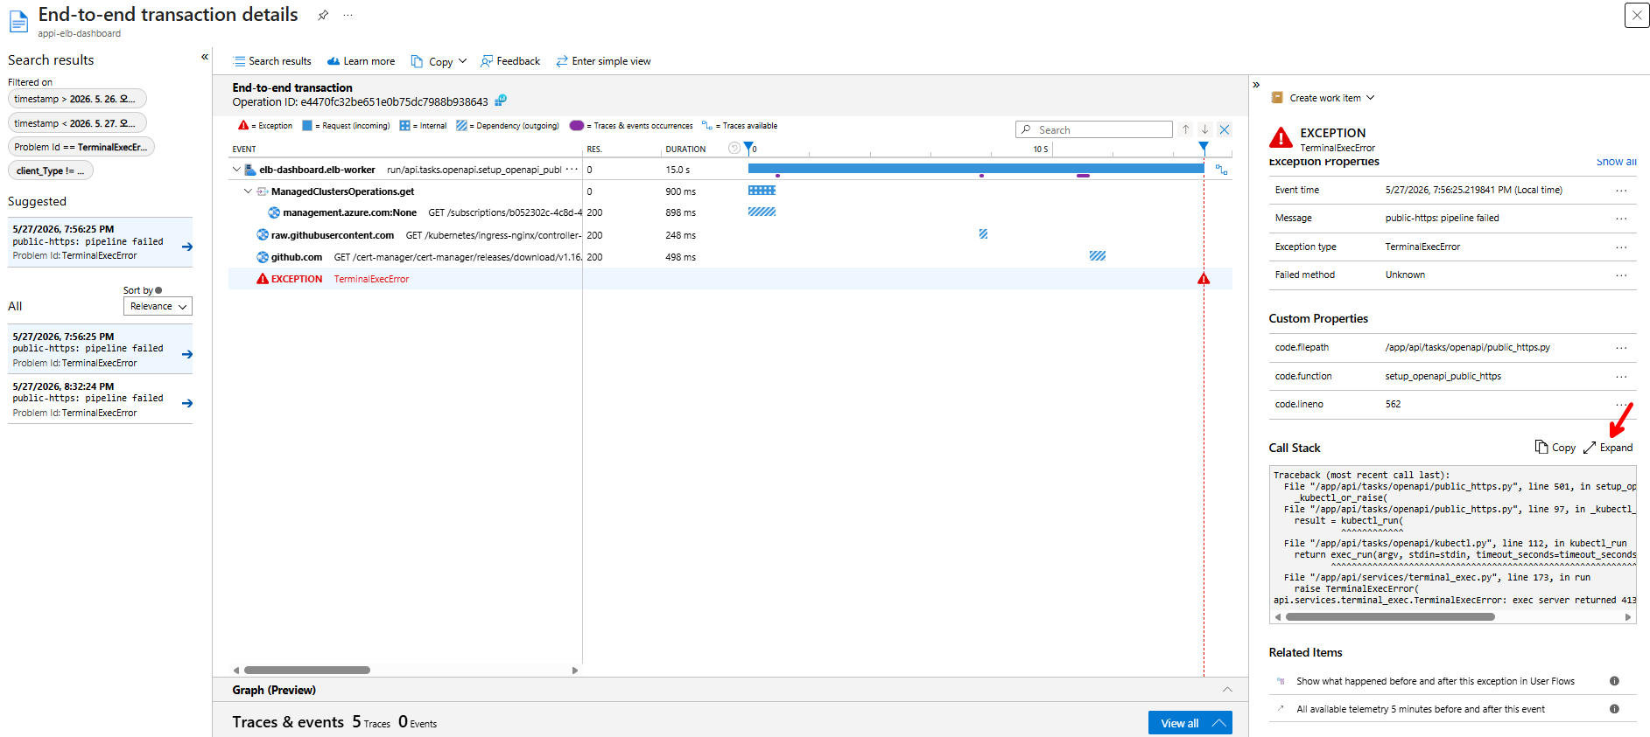
Task: Go to previous search match arrow
Action: point(1185,129)
